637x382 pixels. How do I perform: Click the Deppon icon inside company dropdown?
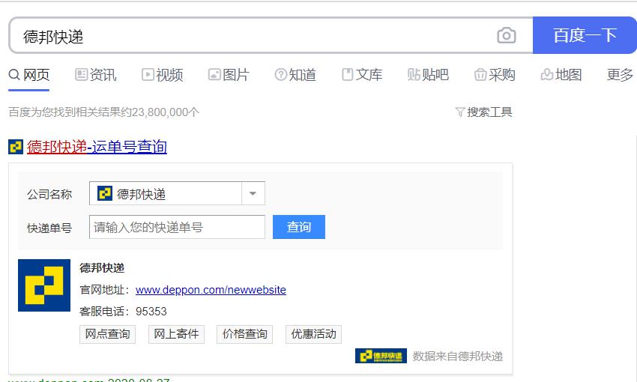click(x=105, y=194)
